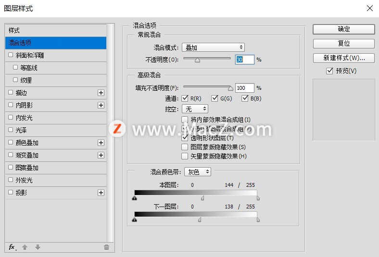Enable the 图案叠加 checkbox

(11, 167)
